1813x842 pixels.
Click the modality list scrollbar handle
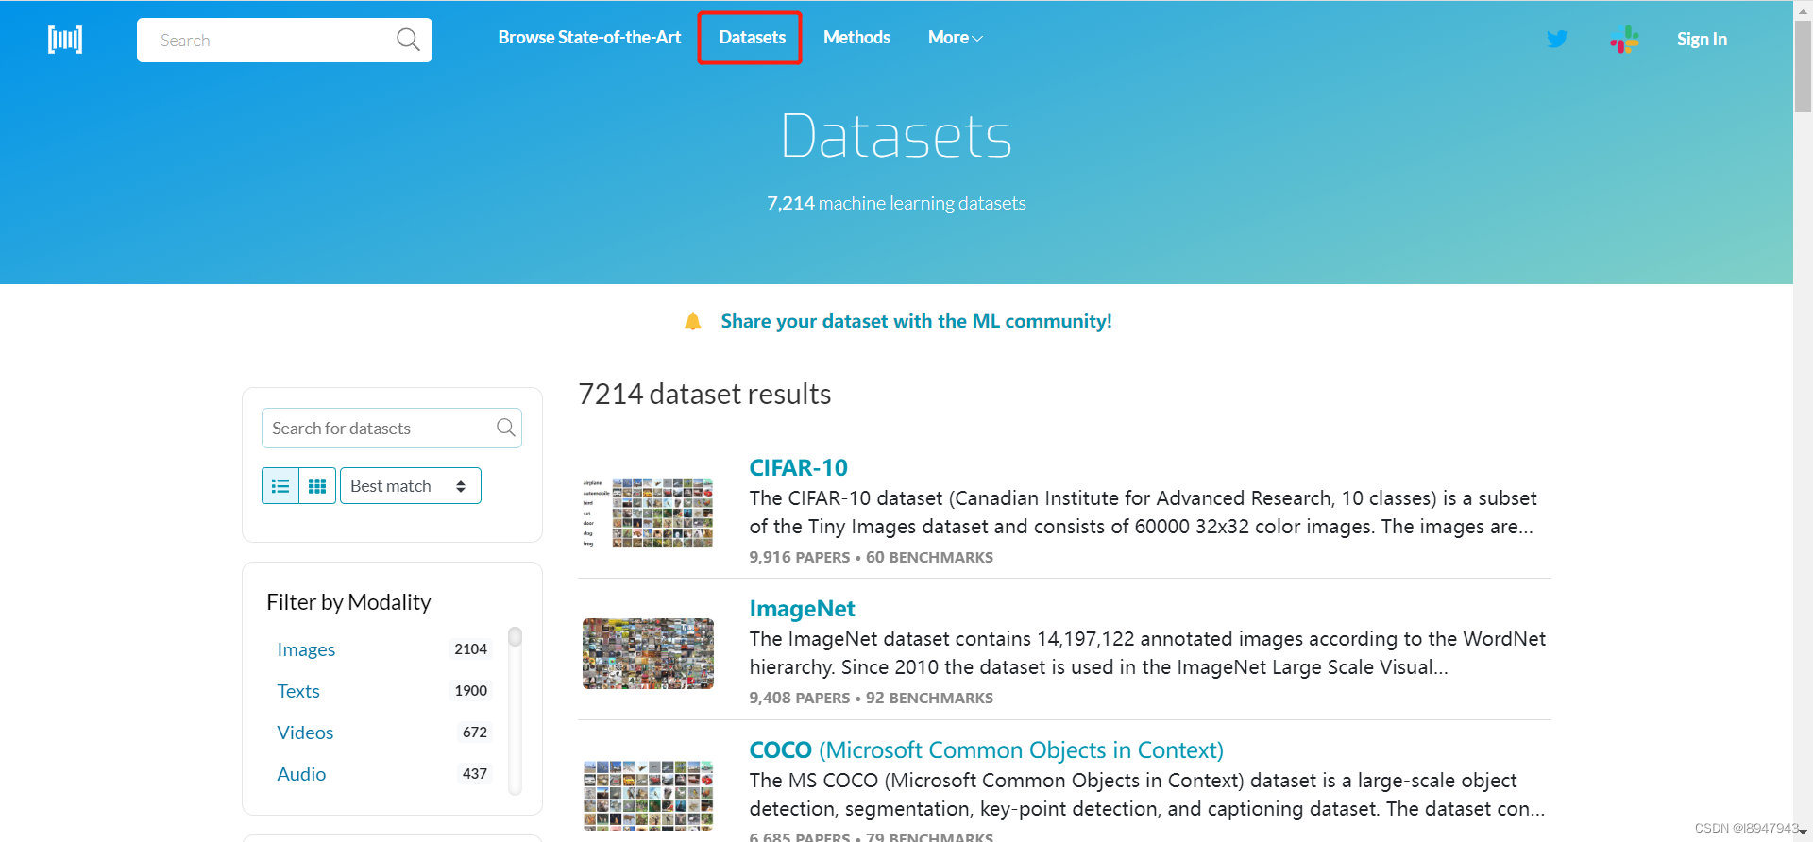point(515,636)
